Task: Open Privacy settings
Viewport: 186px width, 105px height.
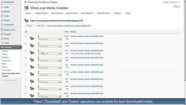Action: coord(5,67)
